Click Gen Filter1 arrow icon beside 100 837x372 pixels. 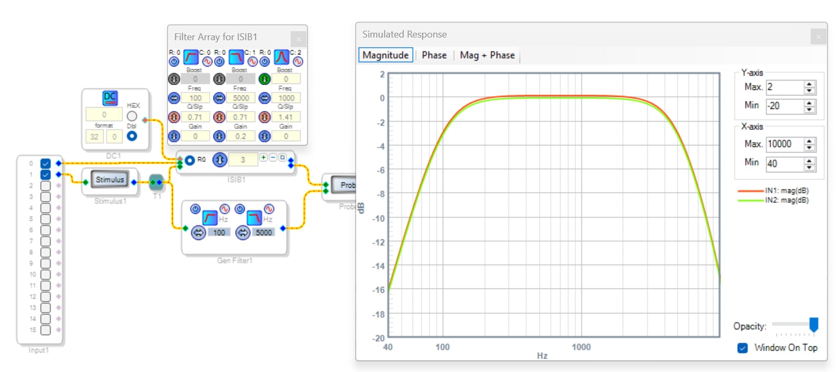pyautogui.click(x=198, y=232)
